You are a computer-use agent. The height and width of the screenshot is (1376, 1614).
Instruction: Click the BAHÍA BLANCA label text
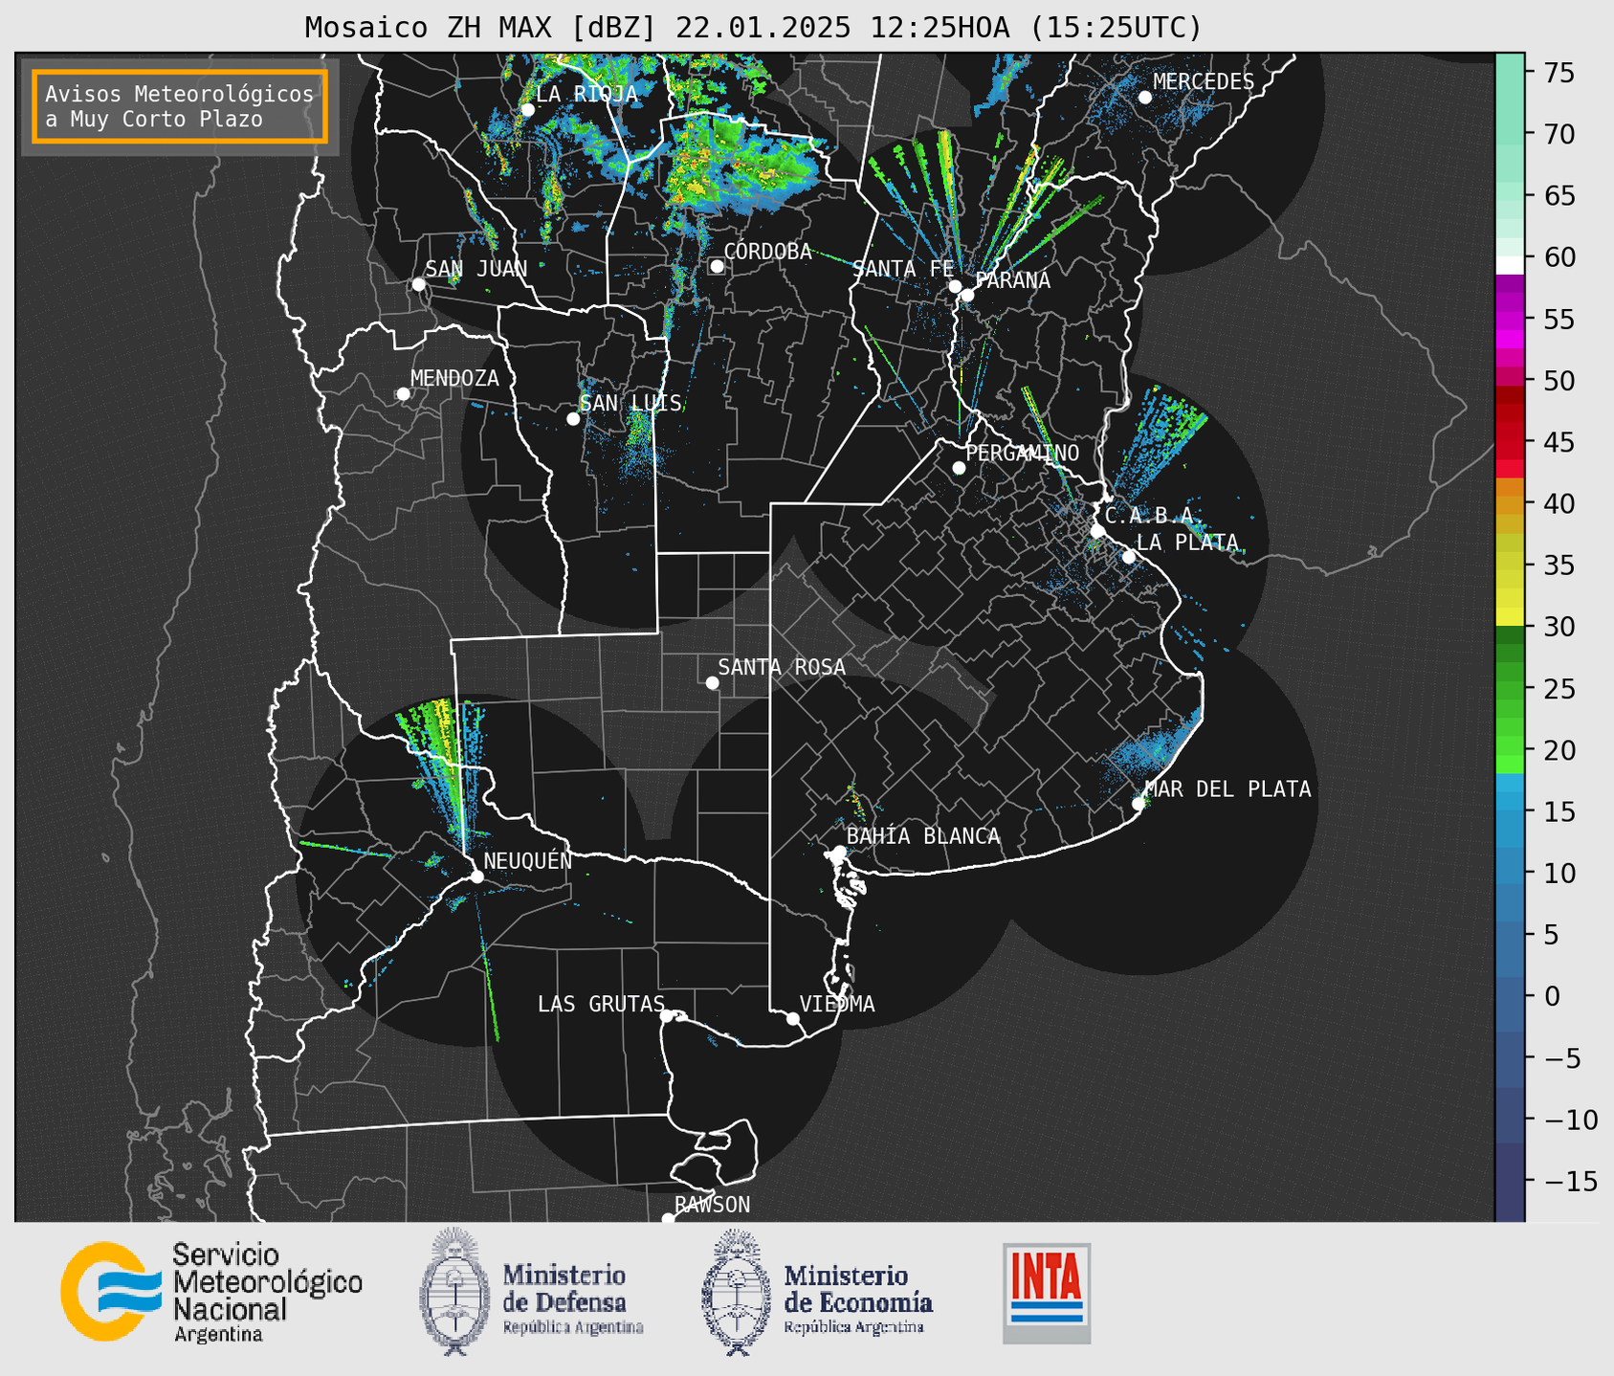click(923, 836)
